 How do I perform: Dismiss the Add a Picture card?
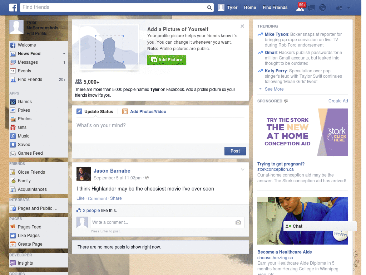tap(242, 26)
